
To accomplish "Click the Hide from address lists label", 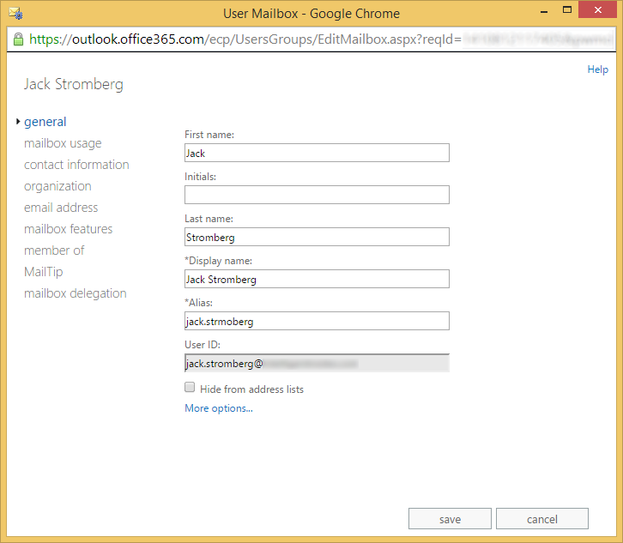I will (x=251, y=389).
